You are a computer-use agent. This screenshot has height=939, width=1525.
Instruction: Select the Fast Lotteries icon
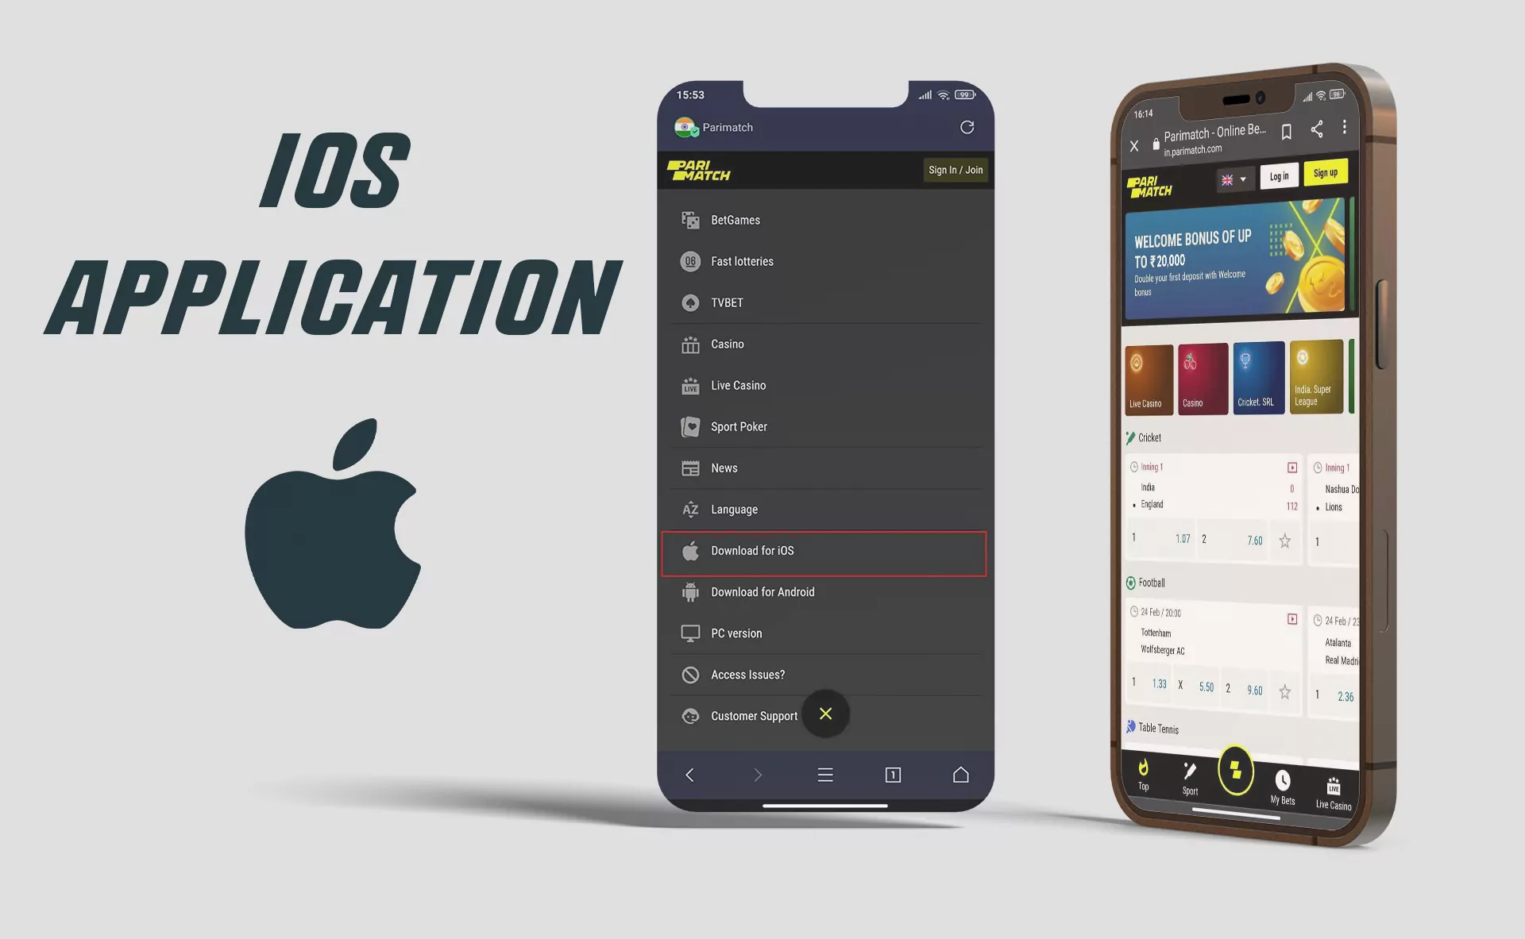pos(690,261)
